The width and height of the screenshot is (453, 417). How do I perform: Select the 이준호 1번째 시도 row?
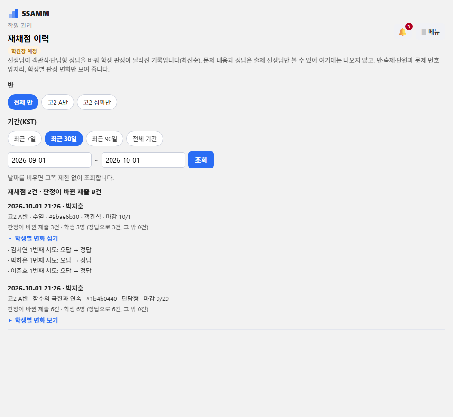pos(49,271)
